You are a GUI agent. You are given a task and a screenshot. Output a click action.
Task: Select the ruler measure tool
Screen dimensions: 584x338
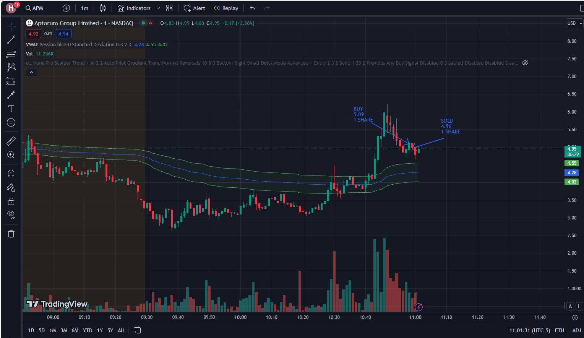(11, 141)
